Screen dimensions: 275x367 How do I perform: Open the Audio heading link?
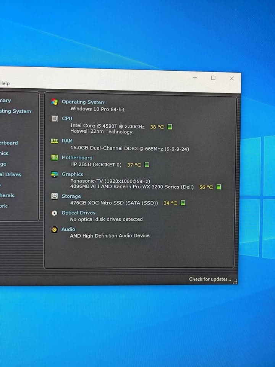[68, 229]
